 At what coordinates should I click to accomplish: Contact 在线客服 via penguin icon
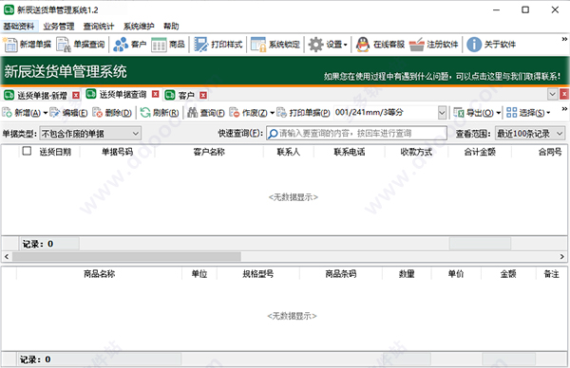click(x=380, y=45)
